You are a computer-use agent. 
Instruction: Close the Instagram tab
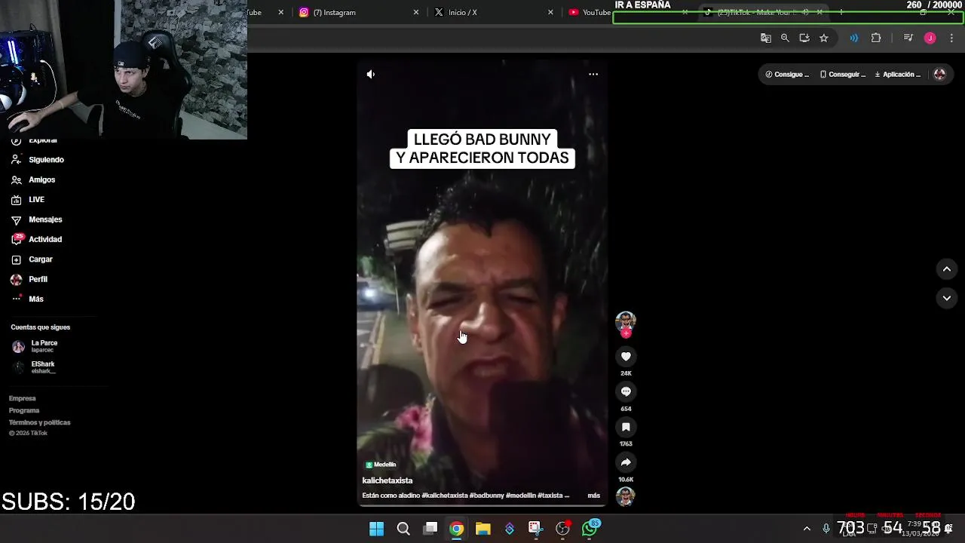pyautogui.click(x=416, y=12)
